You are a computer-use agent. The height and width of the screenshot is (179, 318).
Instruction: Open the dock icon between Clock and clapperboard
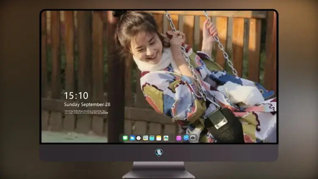pyautogui.click(x=145, y=138)
